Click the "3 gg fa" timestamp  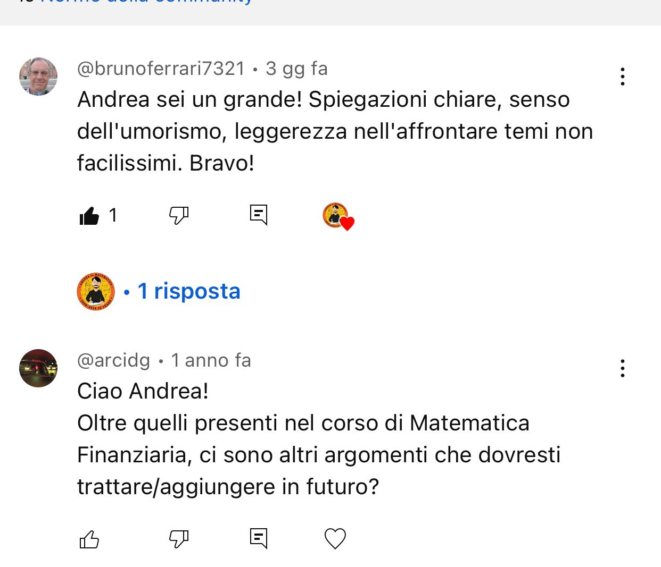pyautogui.click(x=296, y=69)
